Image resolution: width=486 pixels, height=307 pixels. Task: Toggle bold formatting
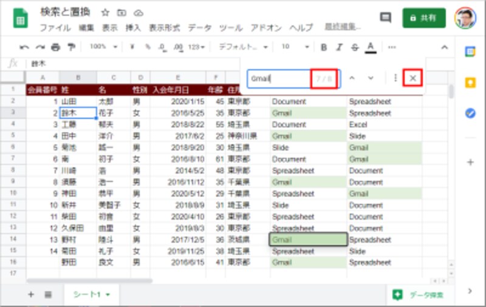click(x=324, y=47)
